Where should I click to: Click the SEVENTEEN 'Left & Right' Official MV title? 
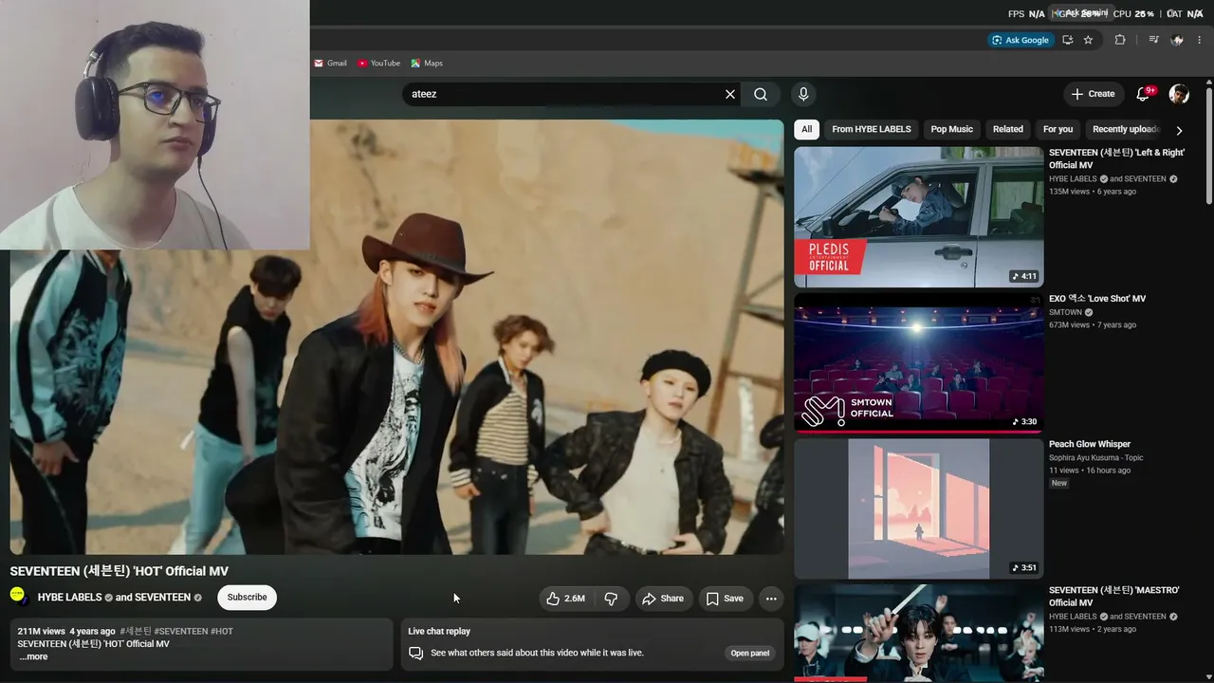coord(1116,158)
